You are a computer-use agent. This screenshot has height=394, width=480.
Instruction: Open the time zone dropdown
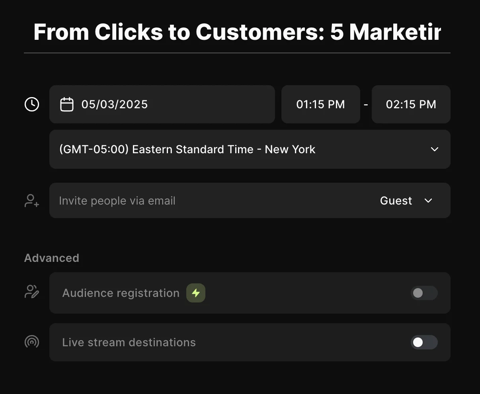[250, 149]
